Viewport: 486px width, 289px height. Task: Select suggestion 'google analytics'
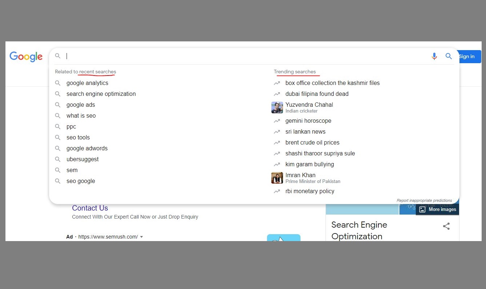pos(87,83)
